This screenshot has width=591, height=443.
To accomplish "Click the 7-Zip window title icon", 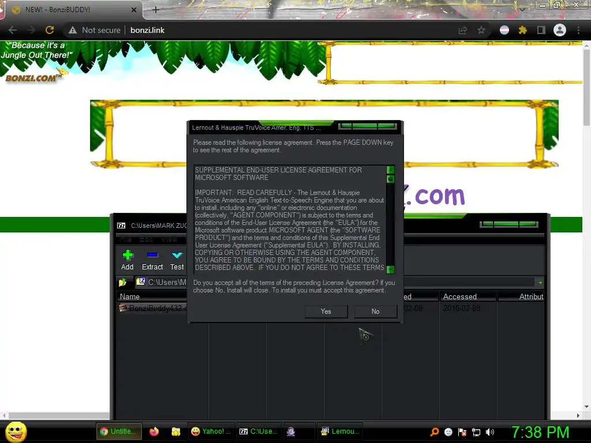I will tap(121, 226).
